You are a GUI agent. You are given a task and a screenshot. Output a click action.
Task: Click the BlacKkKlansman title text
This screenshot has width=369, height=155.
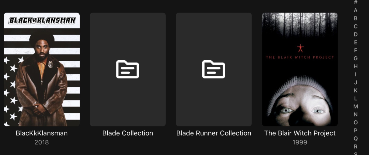[42, 133]
